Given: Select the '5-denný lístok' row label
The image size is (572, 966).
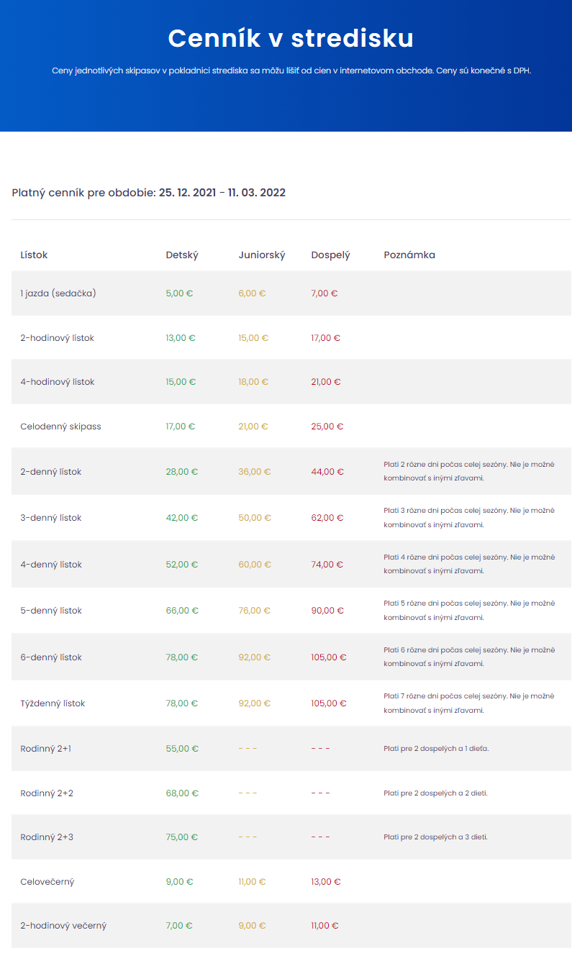Looking at the screenshot, I should pos(51,611).
